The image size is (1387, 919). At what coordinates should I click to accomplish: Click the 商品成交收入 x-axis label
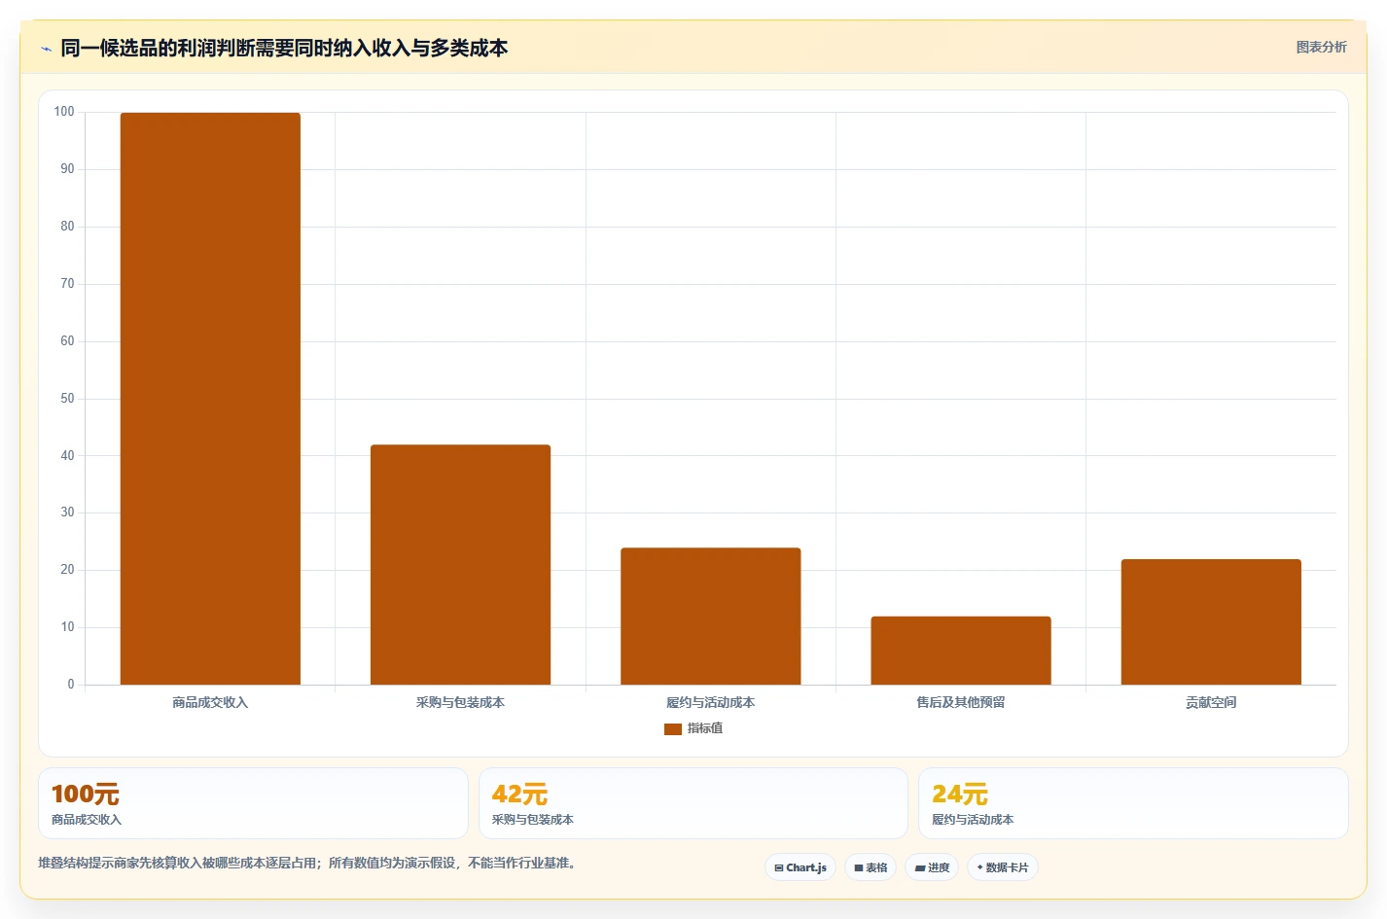point(210,702)
